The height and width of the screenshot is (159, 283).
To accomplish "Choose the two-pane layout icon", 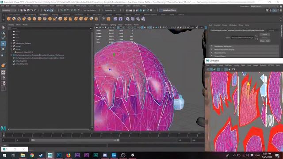I will (3, 83).
